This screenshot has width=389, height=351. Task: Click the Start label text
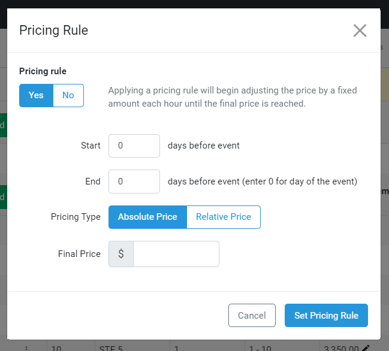[91, 146]
